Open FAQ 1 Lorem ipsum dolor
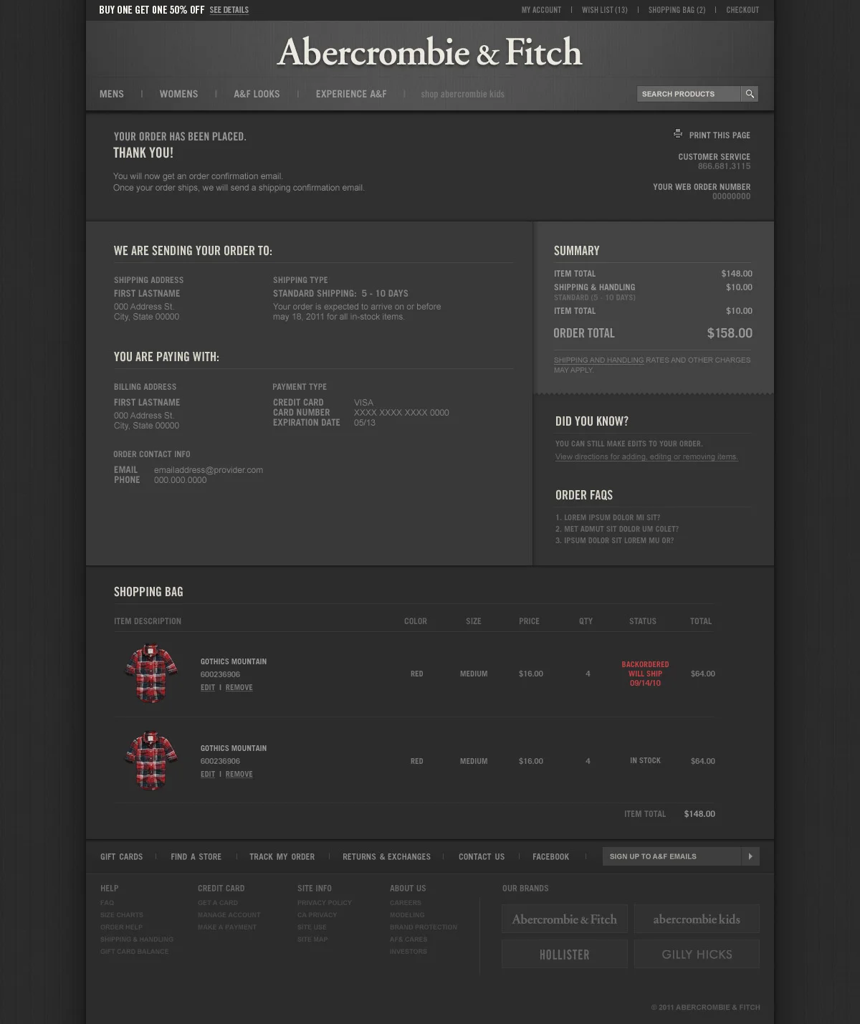The height and width of the screenshot is (1024, 860). [608, 517]
